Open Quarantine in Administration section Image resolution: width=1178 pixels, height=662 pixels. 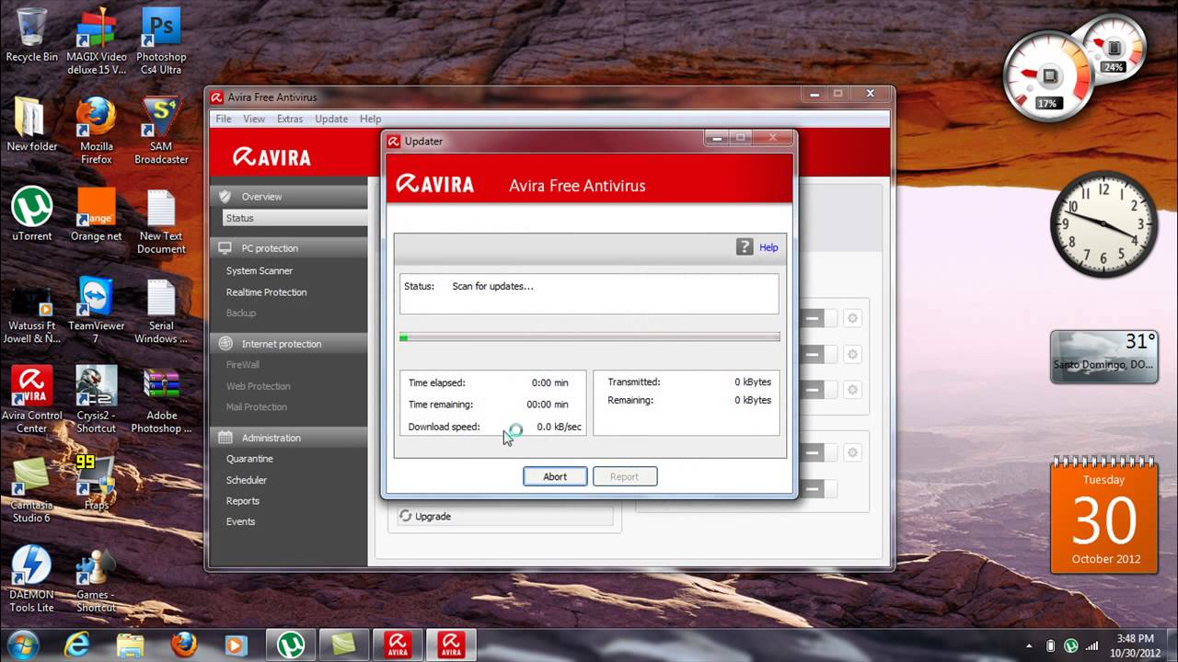(249, 458)
